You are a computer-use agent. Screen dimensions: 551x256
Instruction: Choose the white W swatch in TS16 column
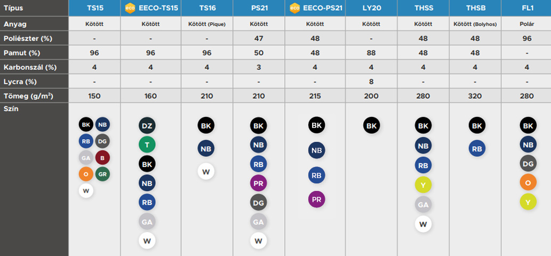[206, 171]
